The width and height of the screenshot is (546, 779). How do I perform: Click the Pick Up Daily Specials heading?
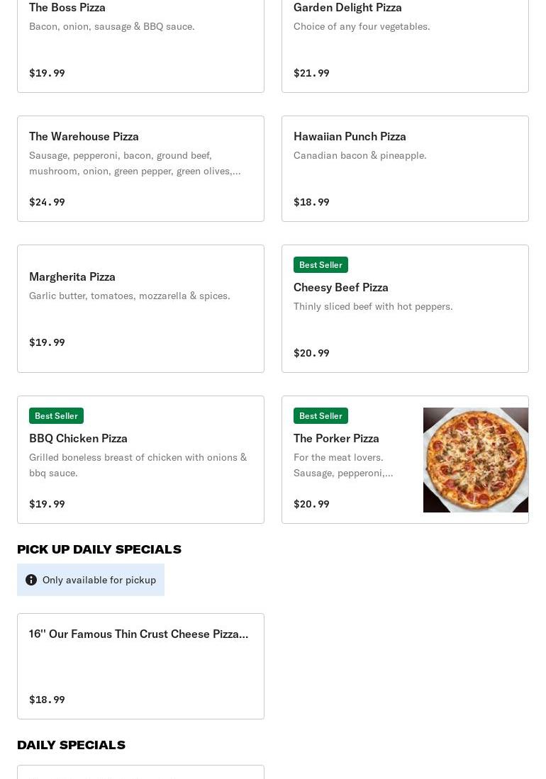99,549
